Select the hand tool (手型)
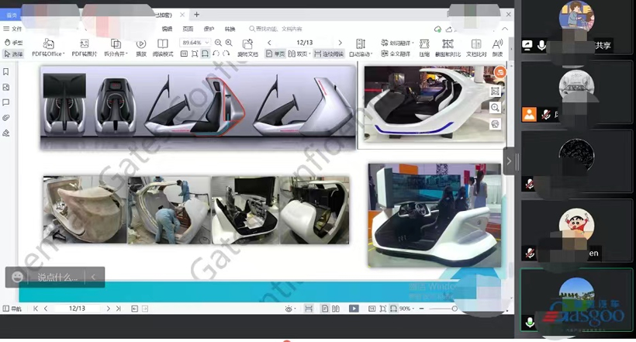Screen dimensions: 636x342 click(13, 43)
